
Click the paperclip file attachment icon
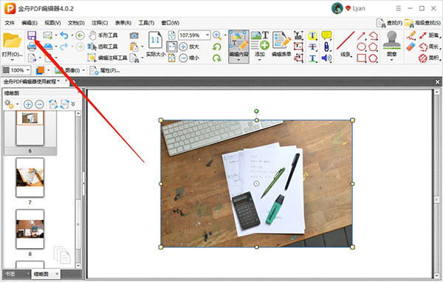[x=326, y=47]
